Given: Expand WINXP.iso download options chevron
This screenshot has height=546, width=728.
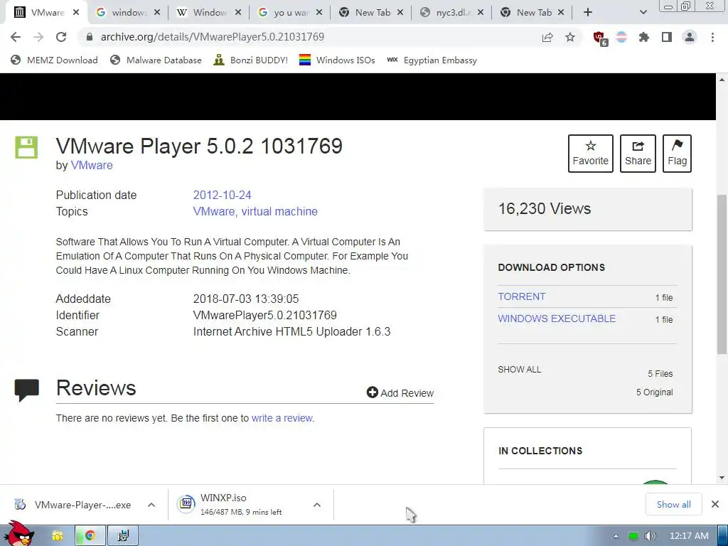Looking at the screenshot, I should [317, 505].
